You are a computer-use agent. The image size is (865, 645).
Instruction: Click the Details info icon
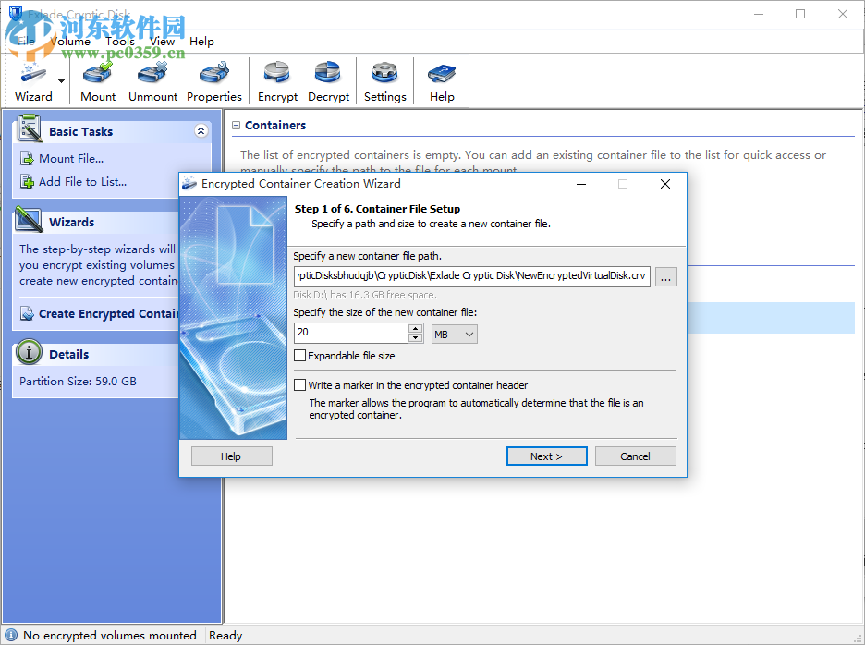pos(29,352)
